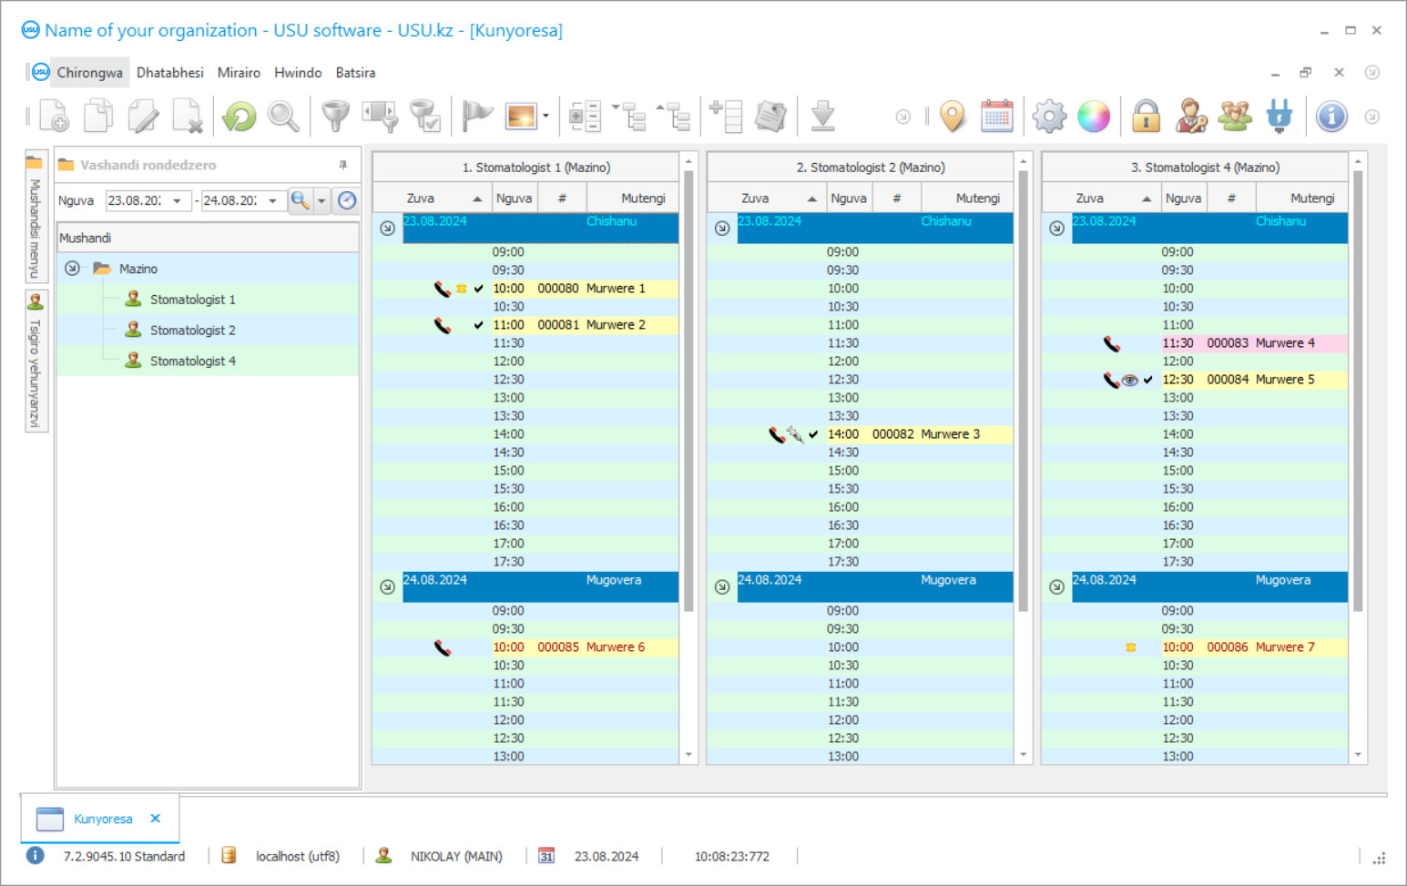
Task: Select Stomatologist 2 in the staff list
Action: [191, 330]
